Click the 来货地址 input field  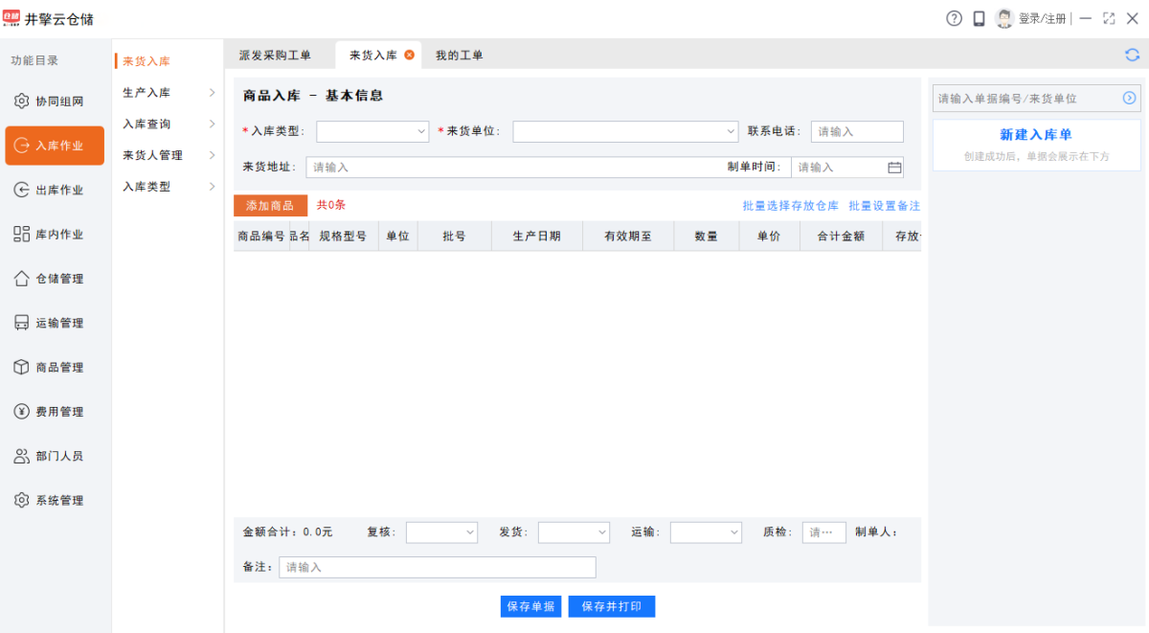512,168
